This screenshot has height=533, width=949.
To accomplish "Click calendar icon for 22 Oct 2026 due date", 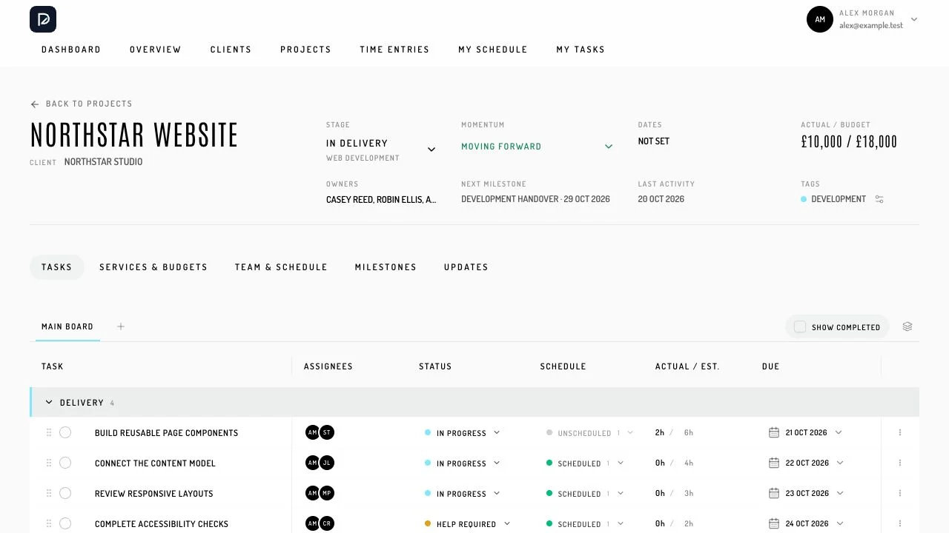I will click(774, 463).
